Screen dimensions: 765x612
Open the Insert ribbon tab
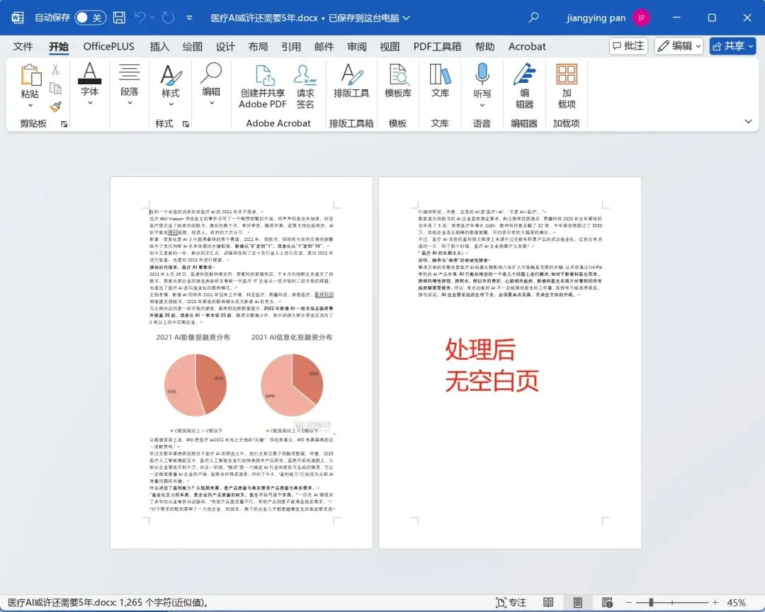point(159,46)
